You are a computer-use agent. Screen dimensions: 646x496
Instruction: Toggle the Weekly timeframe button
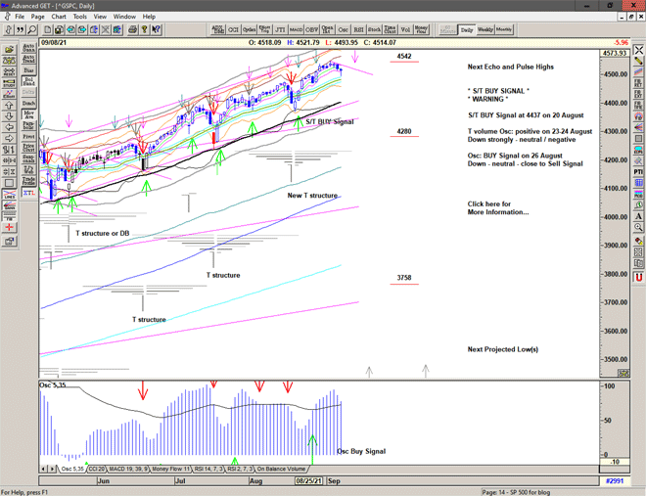[x=486, y=29]
